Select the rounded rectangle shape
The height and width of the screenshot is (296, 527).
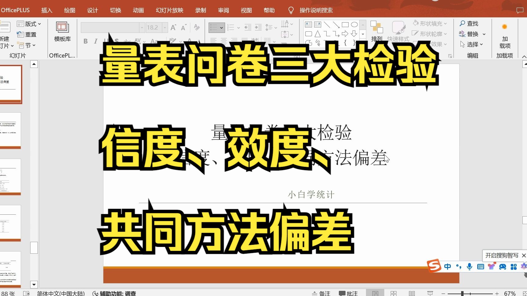[x=309, y=34]
